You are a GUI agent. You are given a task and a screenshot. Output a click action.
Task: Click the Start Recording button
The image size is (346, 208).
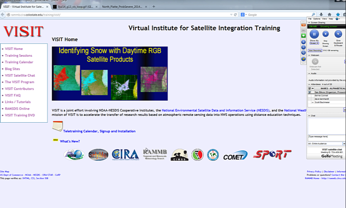pyautogui.click(x=315, y=50)
